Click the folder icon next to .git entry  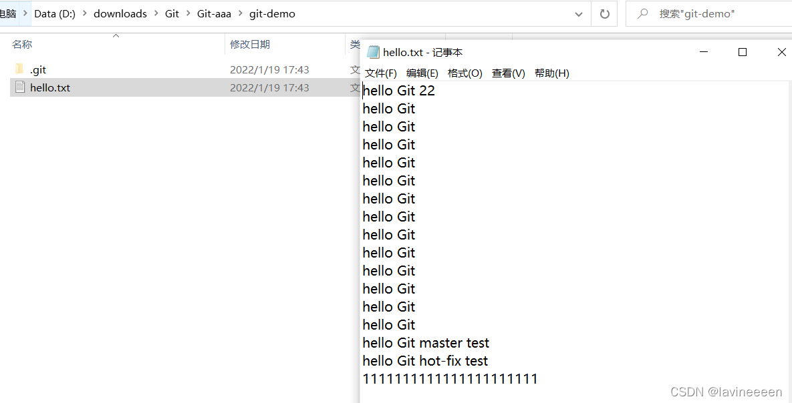[x=20, y=69]
